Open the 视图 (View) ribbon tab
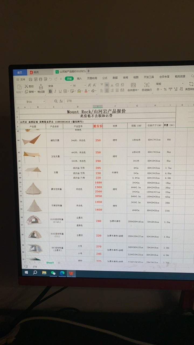This screenshot has height=345, width=194. coord(136,77)
